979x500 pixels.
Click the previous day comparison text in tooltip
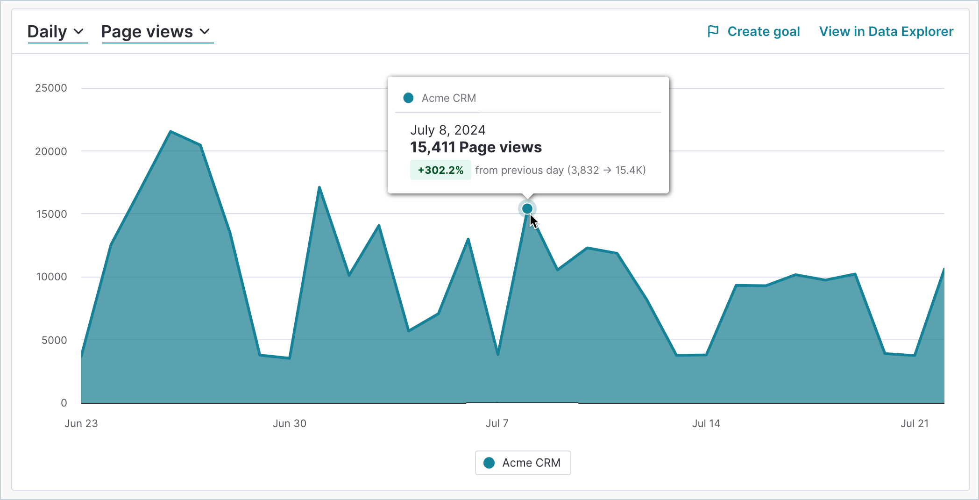coord(560,170)
